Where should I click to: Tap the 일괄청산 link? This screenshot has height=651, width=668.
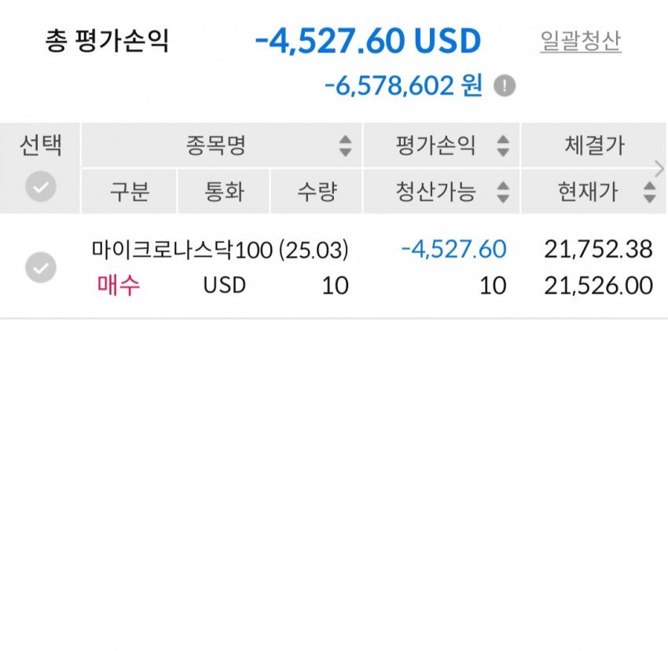click(580, 42)
